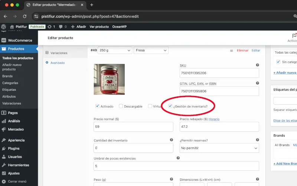Click the strawberry jam variation image
This screenshot has height=186, width=297.
pos(109,79)
